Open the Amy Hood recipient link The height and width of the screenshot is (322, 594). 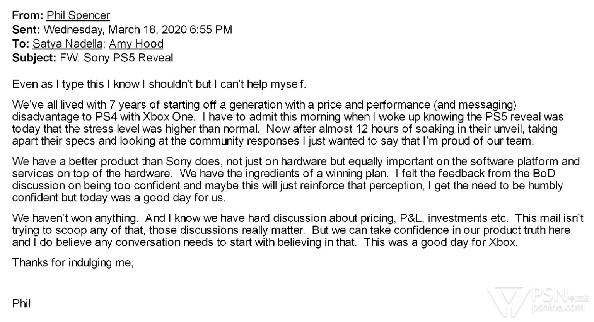[136, 44]
